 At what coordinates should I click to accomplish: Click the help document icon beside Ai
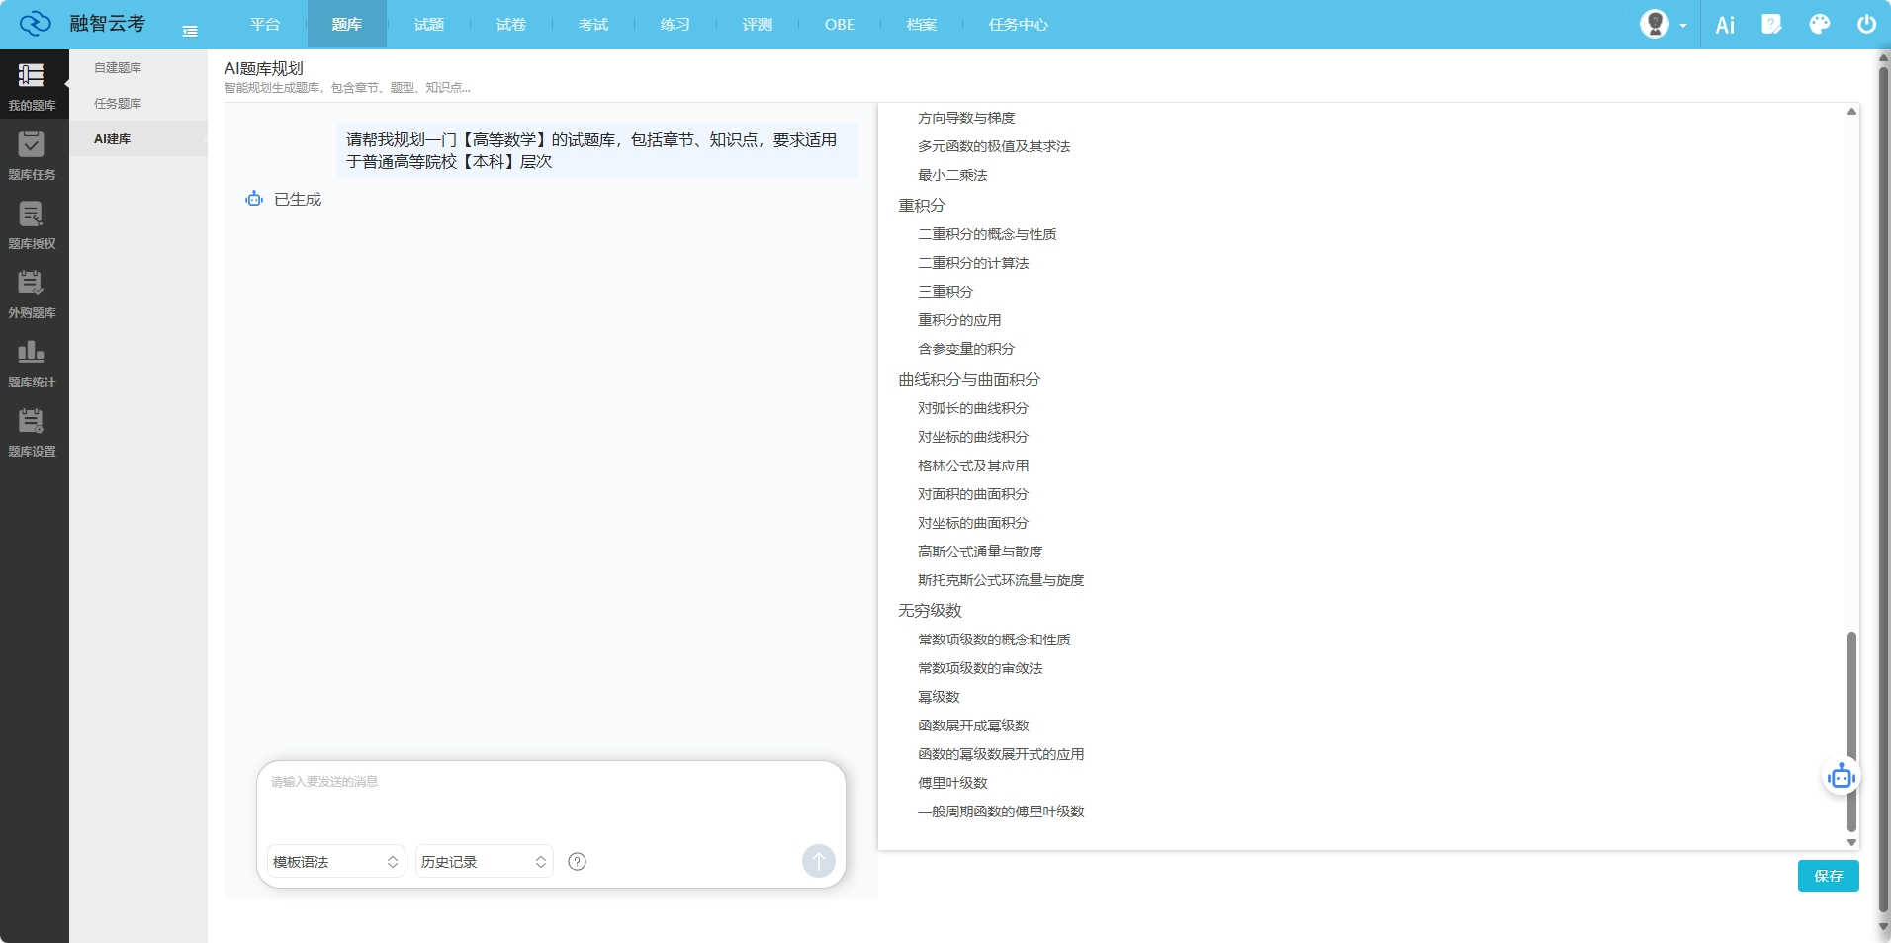[x=1772, y=24]
